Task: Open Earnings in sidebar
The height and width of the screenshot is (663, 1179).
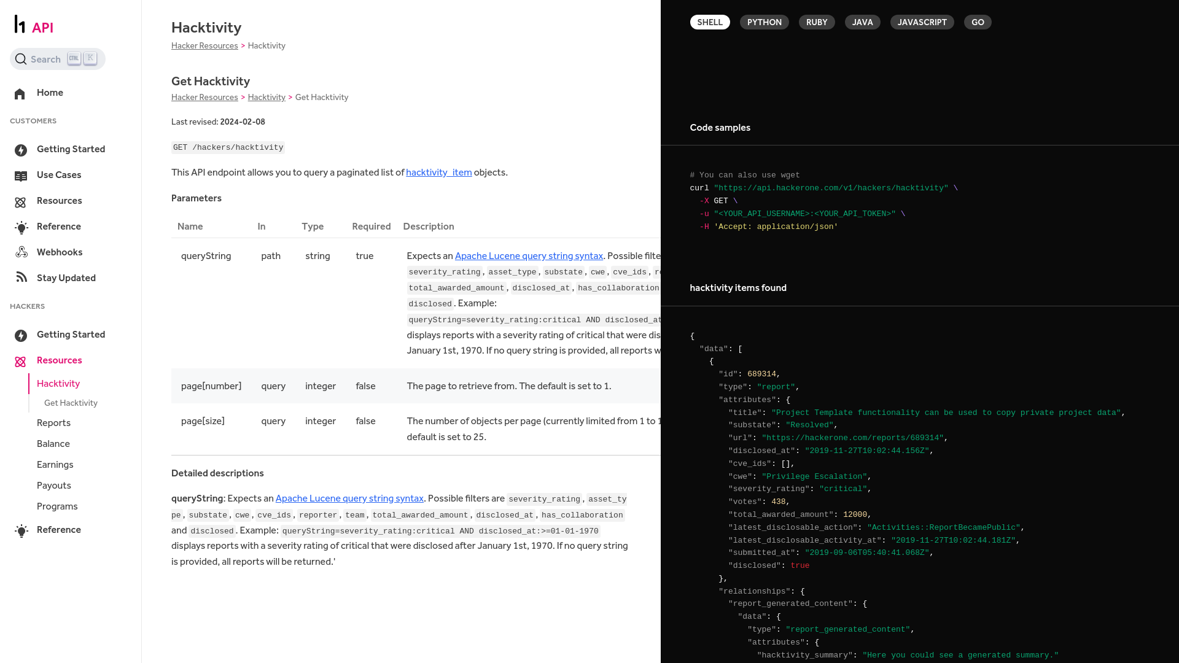Action: [55, 465]
